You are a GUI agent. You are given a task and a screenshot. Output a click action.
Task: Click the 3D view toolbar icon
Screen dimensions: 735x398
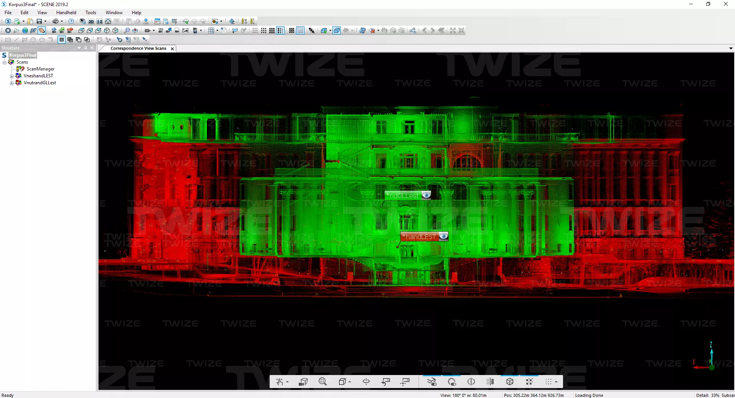[x=91, y=21]
